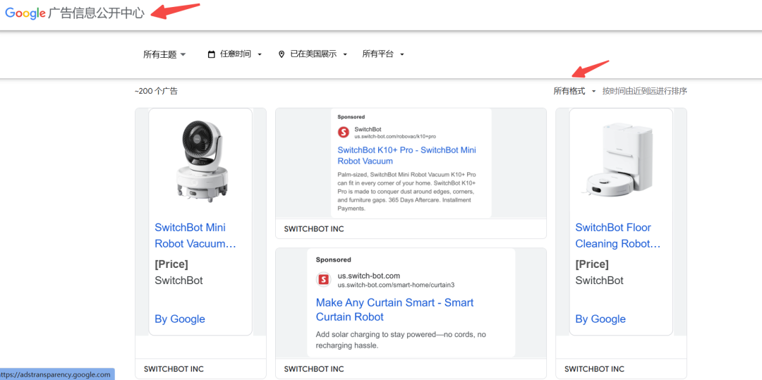The height and width of the screenshot is (380, 762).
Task: Click SwitchBot Floor Cleaning Robot title
Action: click(x=617, y=235)
